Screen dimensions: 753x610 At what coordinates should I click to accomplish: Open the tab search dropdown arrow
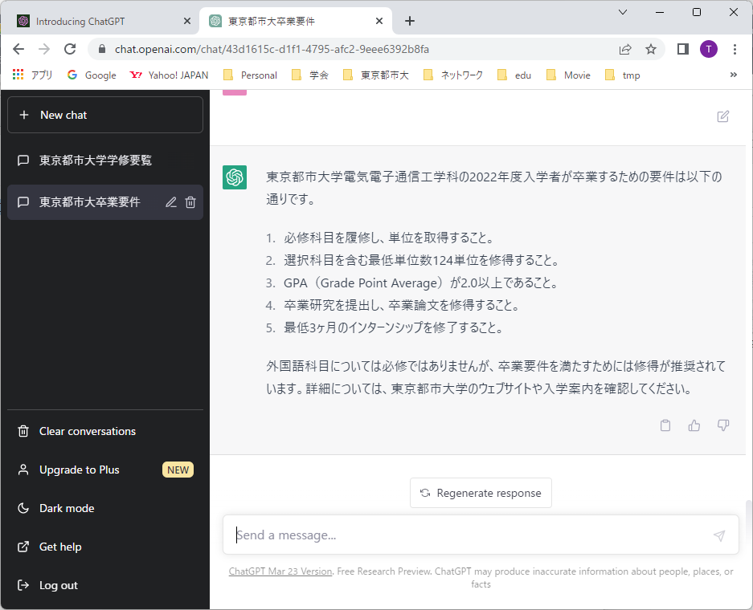623,12
